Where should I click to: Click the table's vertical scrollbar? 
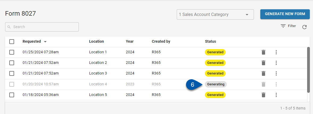[x=308, y=70]
